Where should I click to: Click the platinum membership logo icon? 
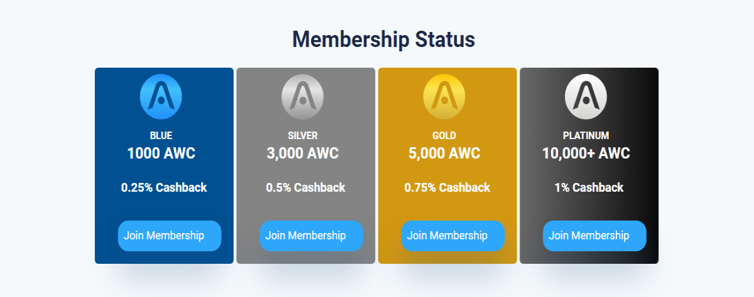coord(586,96)
